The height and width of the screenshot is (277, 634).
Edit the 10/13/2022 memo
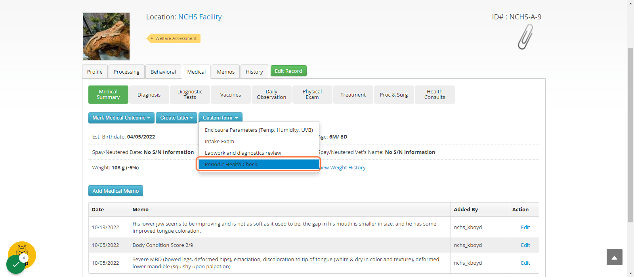[525, 227]
